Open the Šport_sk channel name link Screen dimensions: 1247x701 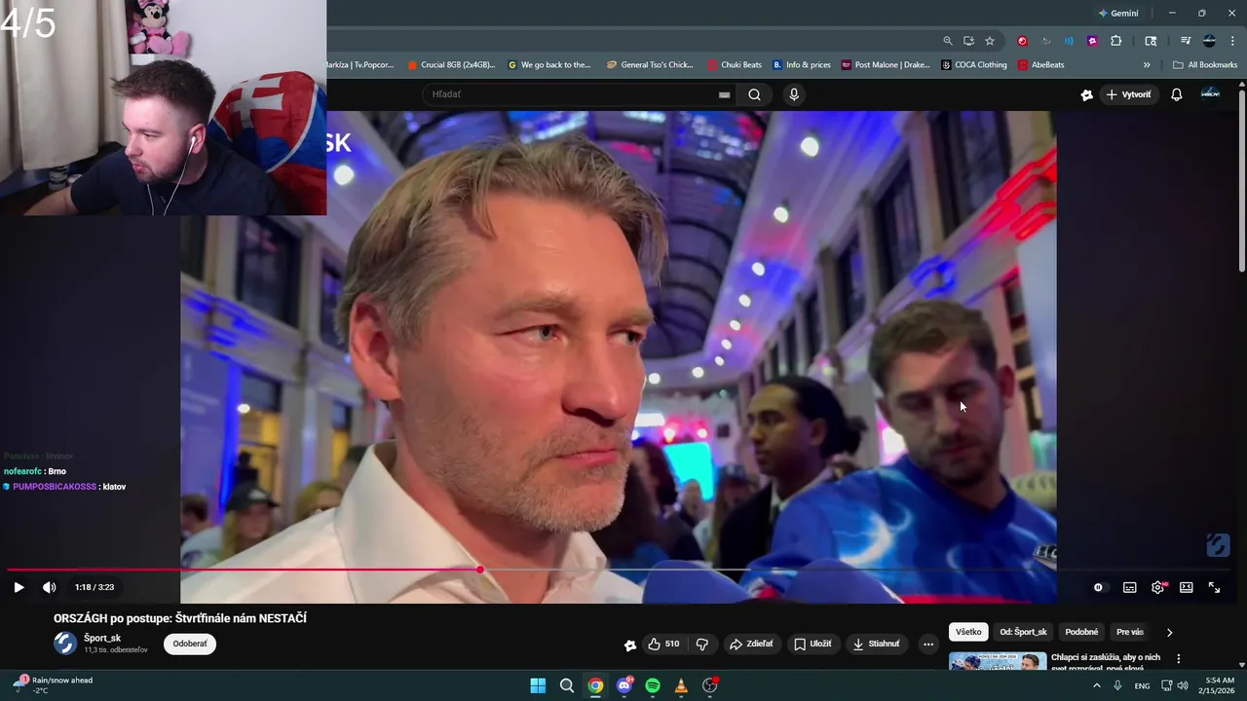pyautogui.click(x=102, y=639)
